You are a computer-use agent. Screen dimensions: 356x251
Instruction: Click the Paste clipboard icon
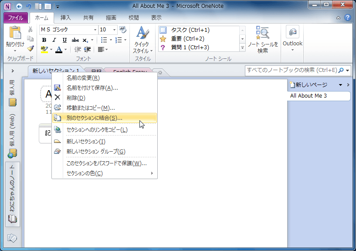tap(15, 33)
